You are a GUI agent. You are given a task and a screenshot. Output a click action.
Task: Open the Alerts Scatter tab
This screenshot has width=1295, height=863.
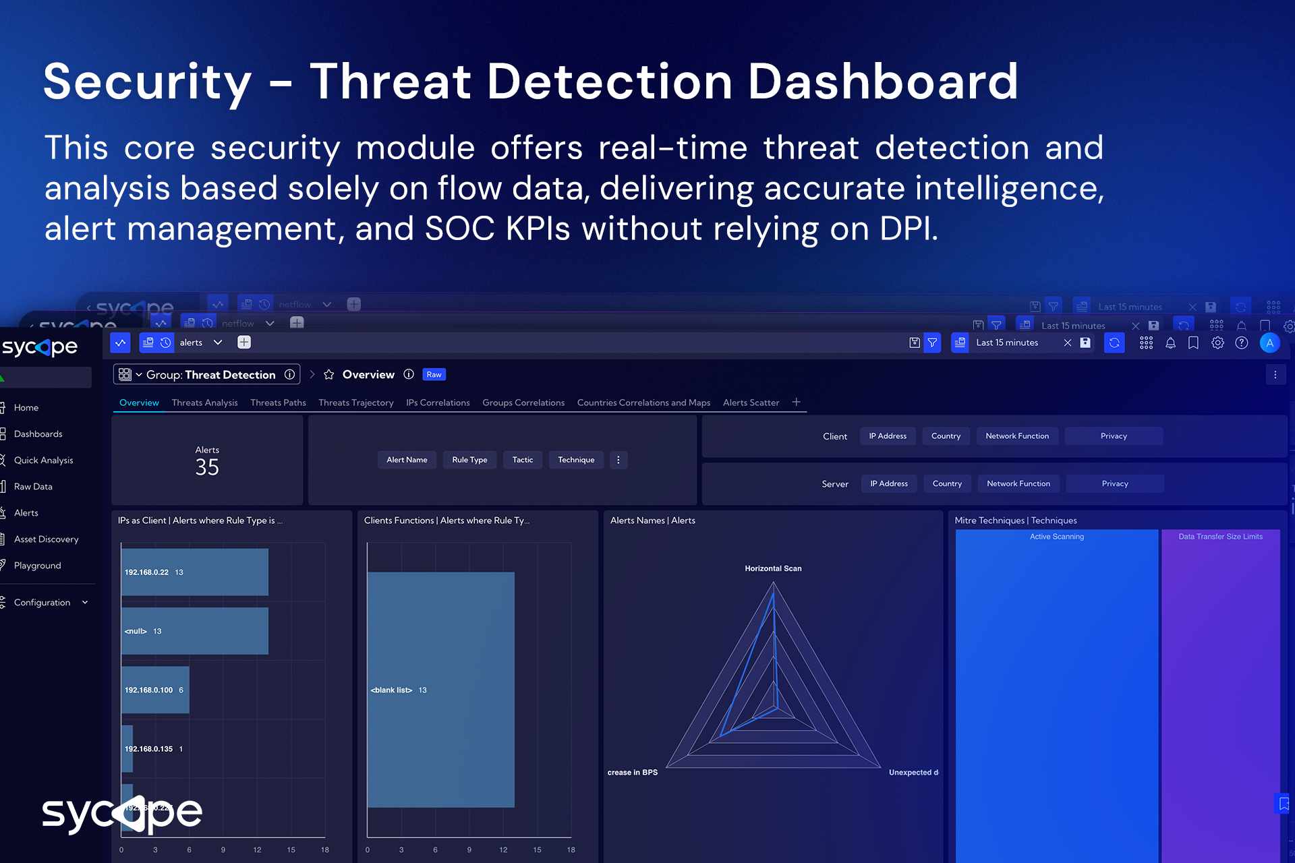[751, 403]
